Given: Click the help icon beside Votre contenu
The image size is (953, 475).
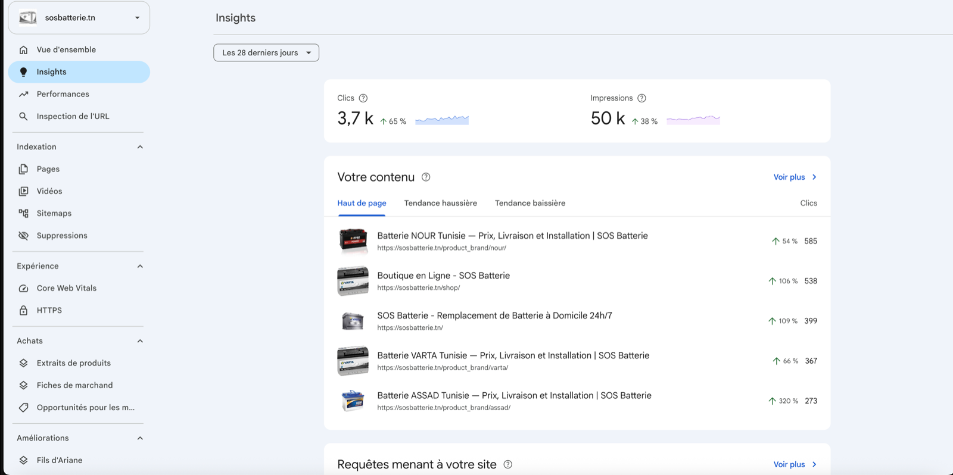Looking at the screenshot, I should click(x=426, y=177).
